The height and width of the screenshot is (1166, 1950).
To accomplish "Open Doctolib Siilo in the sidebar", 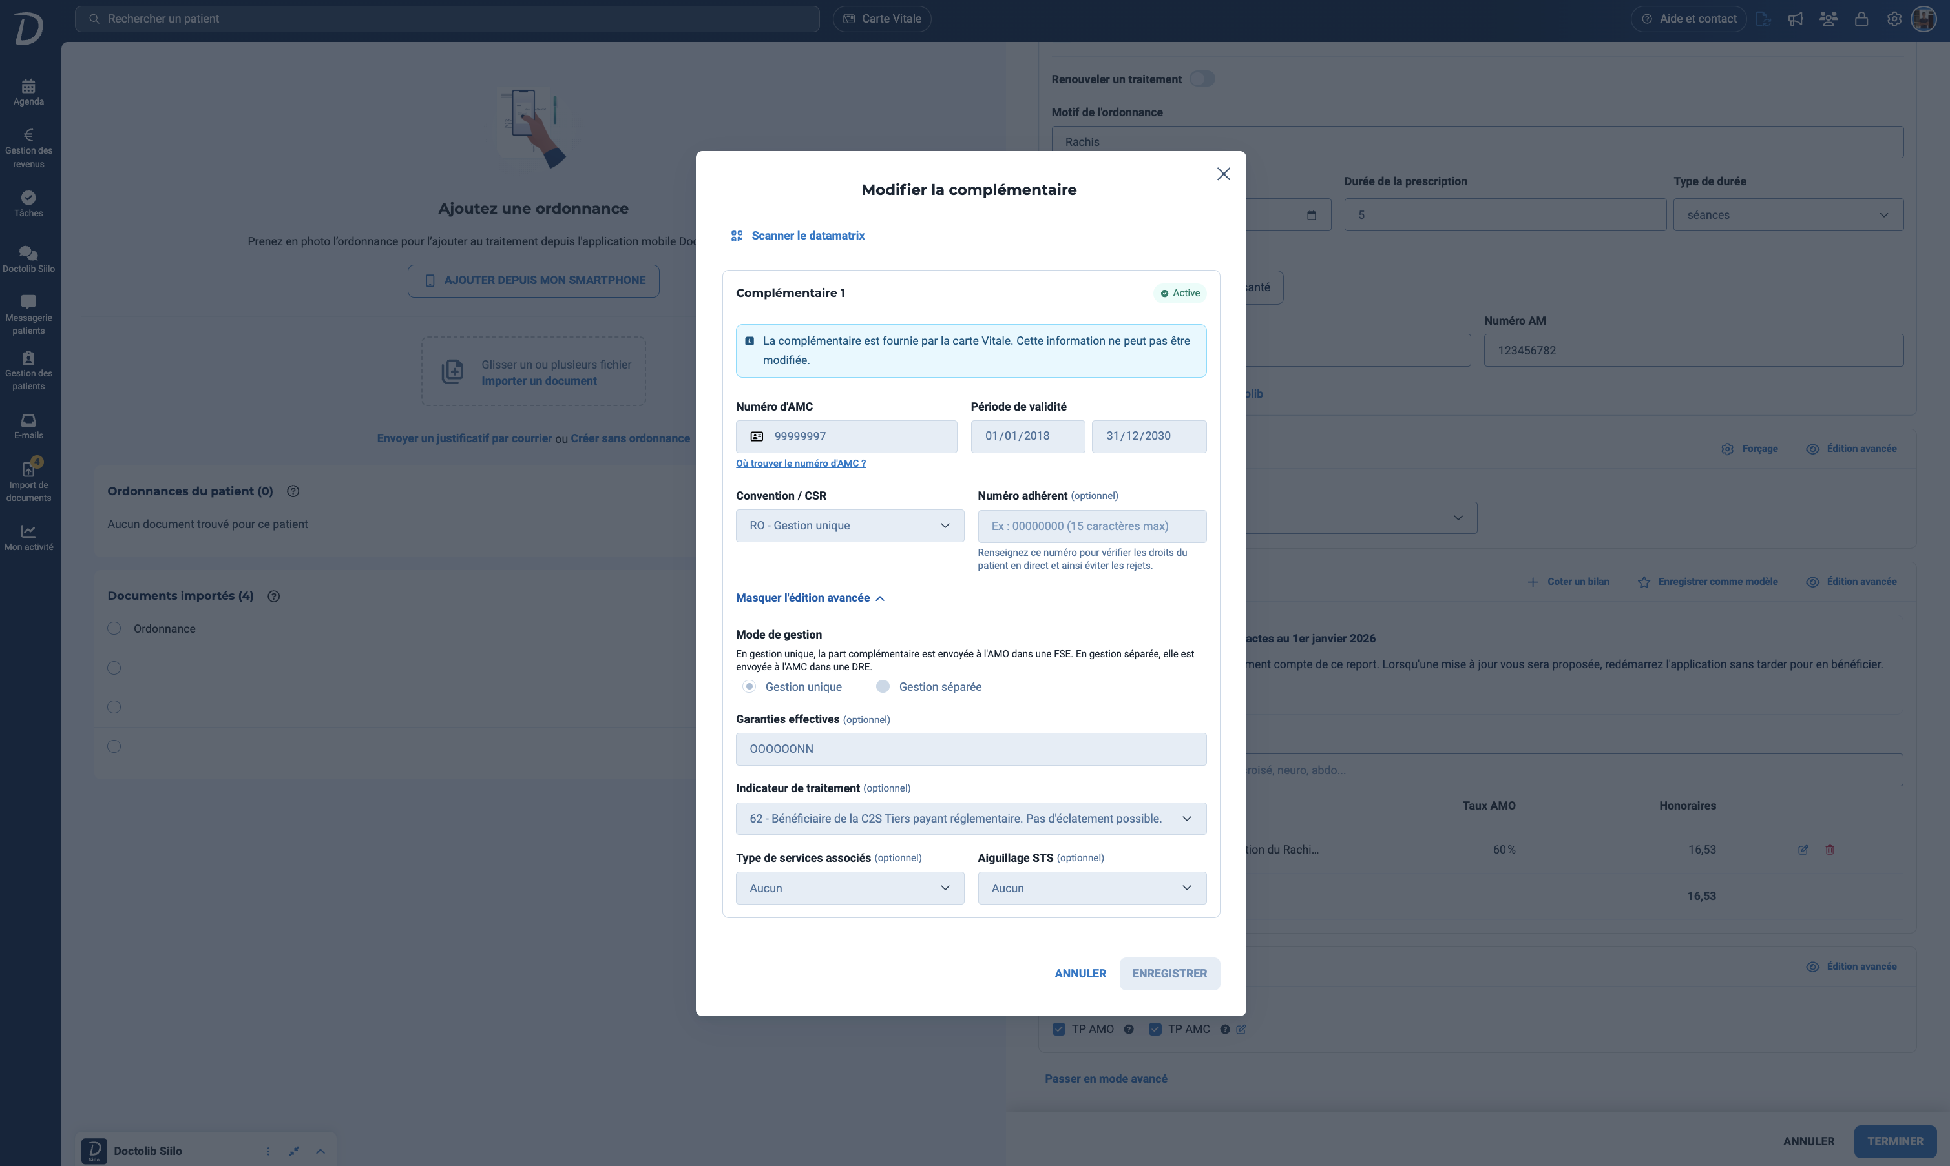I will coord(28,260).
